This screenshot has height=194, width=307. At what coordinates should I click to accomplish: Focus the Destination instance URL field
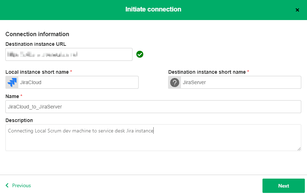(x=69, y=54)
